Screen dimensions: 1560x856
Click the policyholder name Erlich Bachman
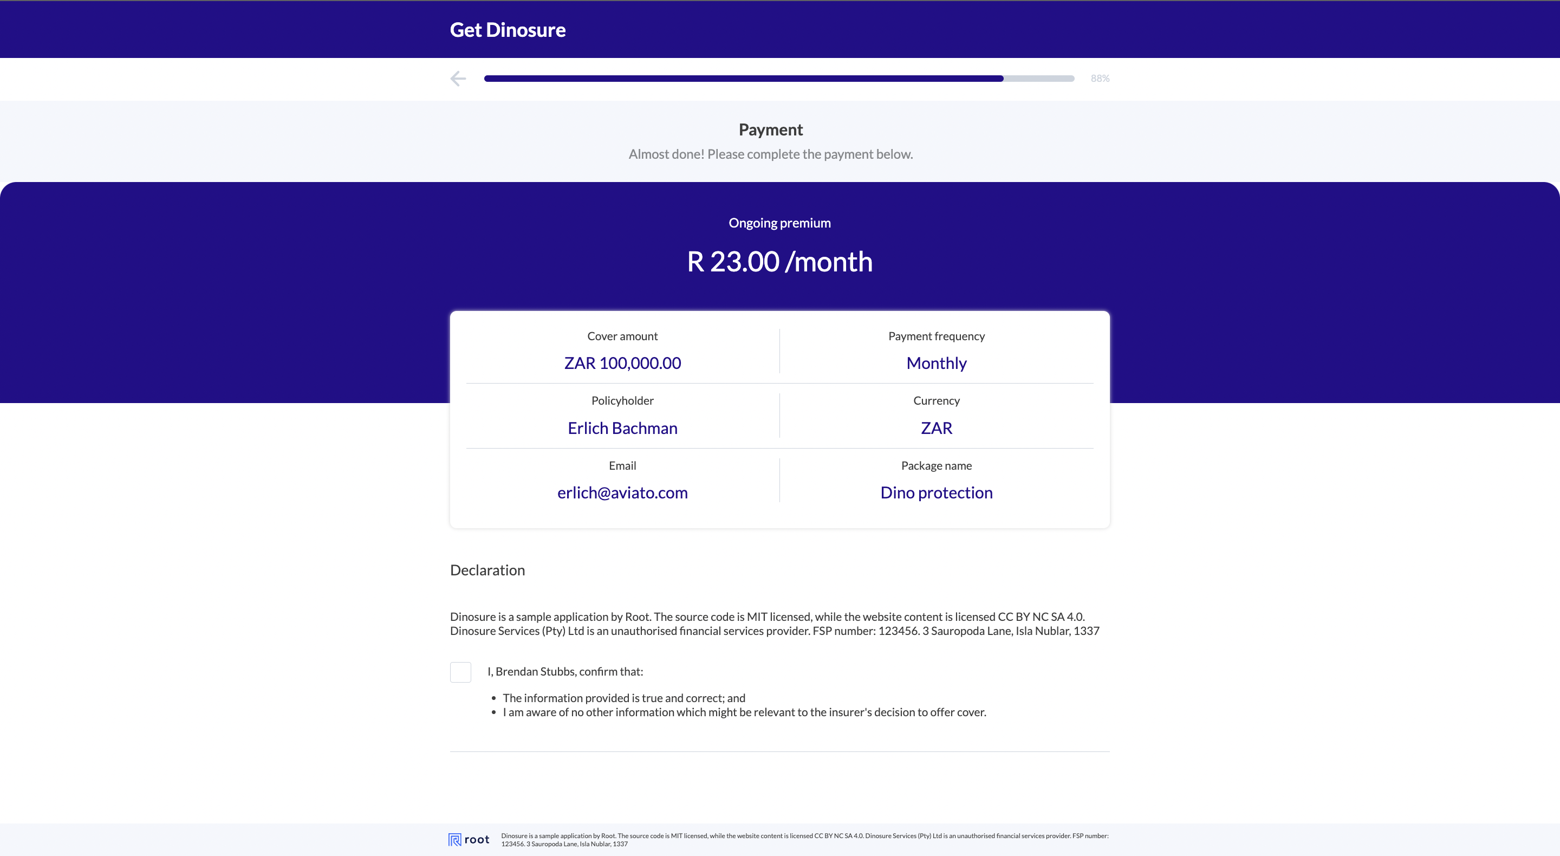(622, 427)
